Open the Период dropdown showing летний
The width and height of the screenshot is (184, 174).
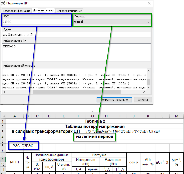(x=112, y=22)
